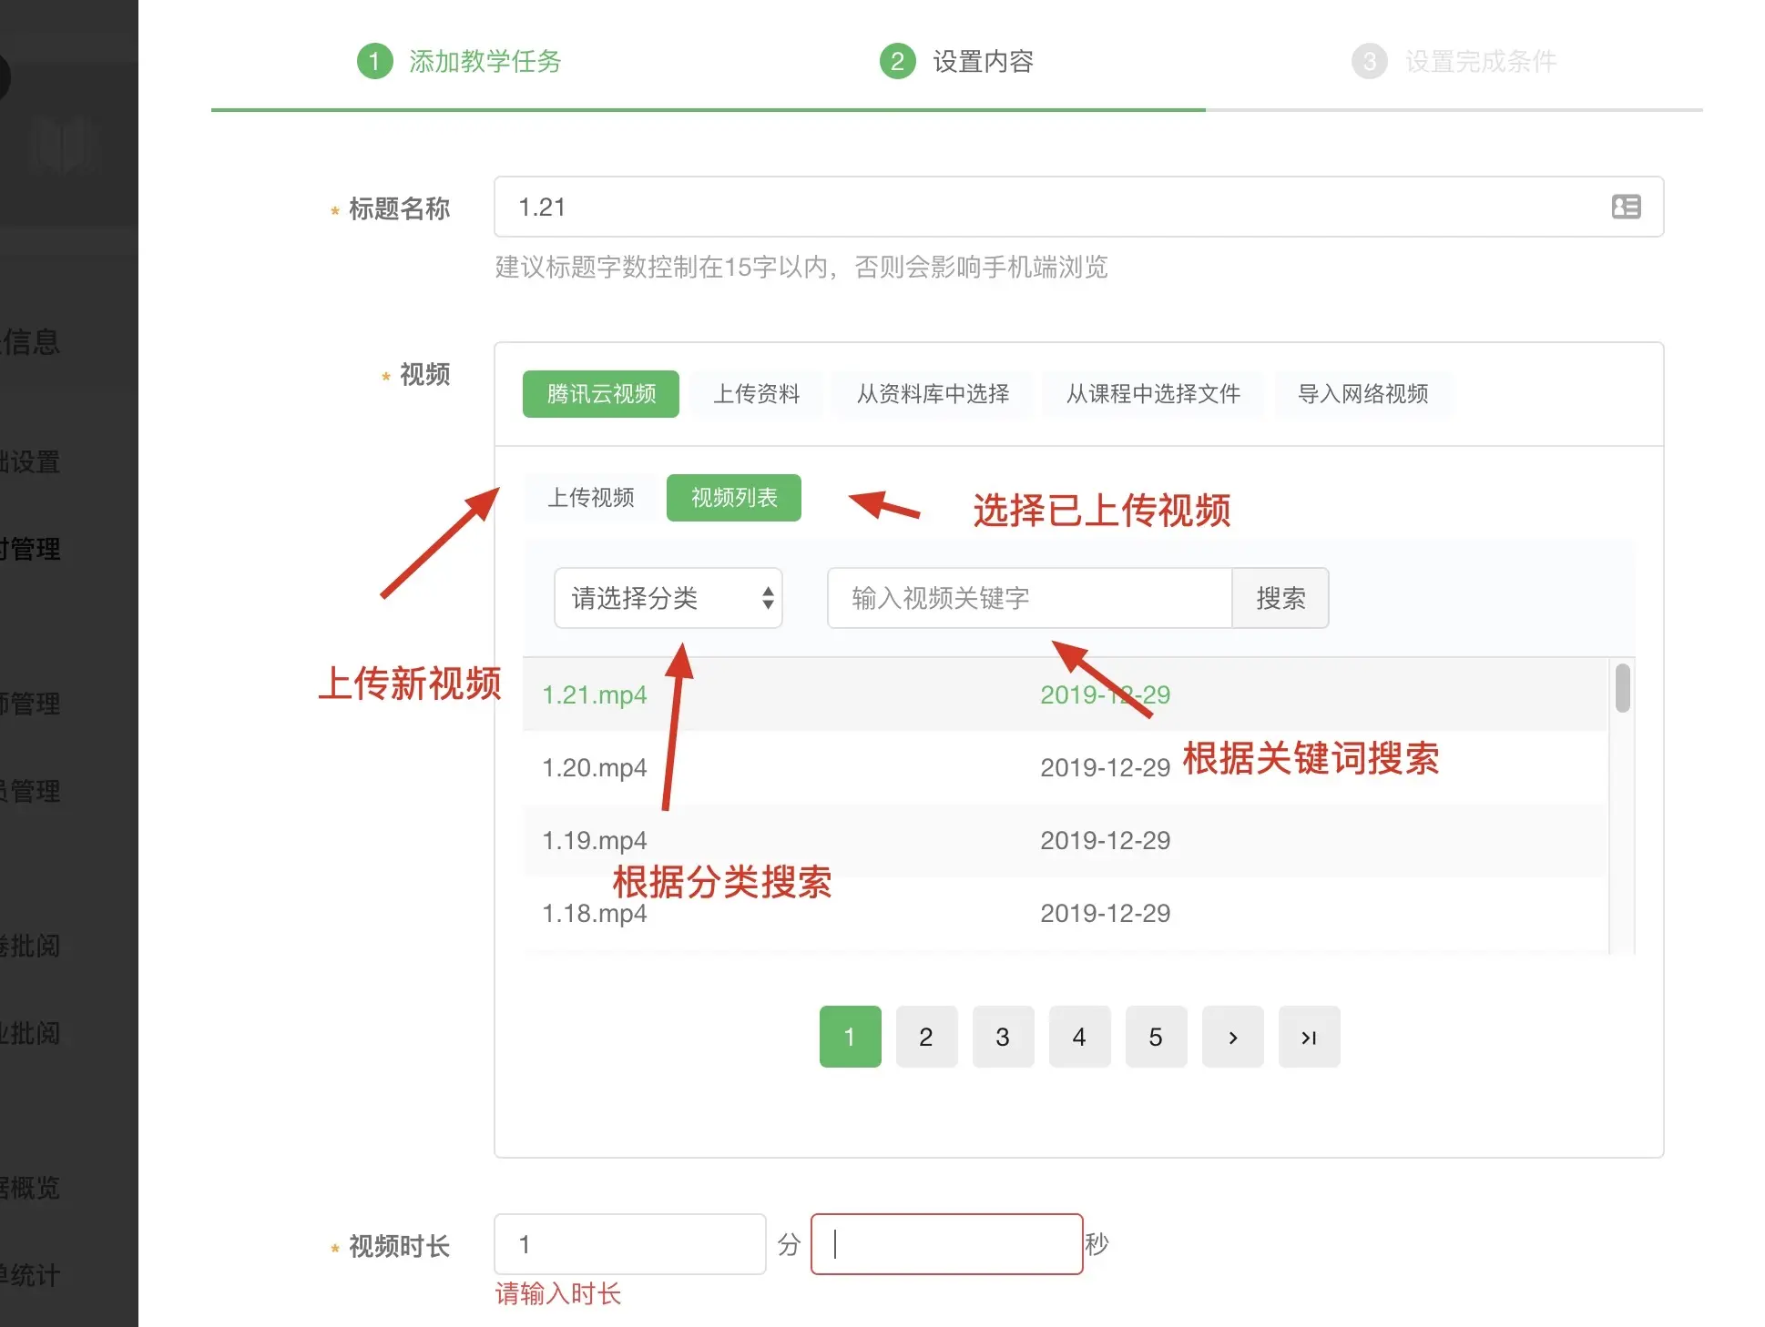Click step 1 circle 添加教学任务
1765x1327 pixels.
coord(374,61)
